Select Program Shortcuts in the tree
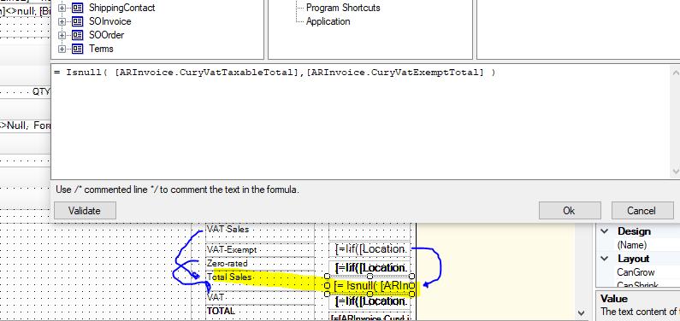The height and width of the screenshot is (321, 680). pos(343,8)
